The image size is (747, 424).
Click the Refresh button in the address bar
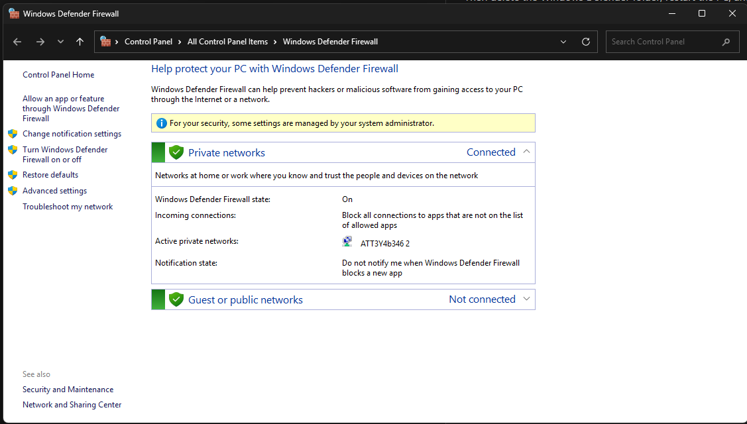[x=585, y=41]
